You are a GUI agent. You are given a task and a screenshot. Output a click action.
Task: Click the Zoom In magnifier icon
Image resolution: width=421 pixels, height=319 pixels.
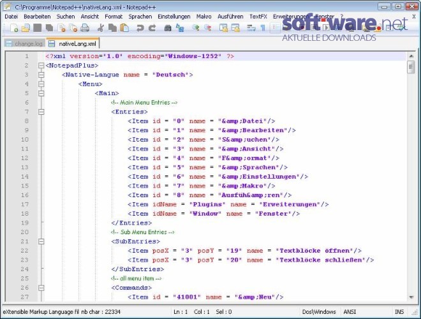coord(195,28)
